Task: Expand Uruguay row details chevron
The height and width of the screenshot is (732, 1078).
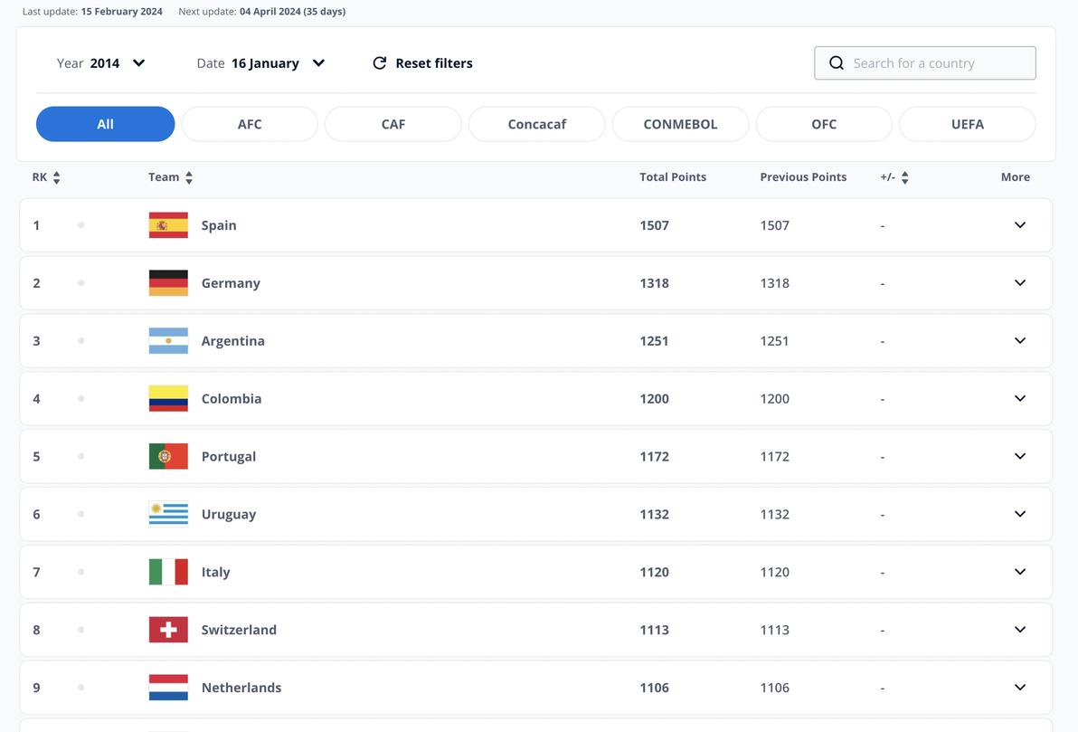Action: tap(1020, 514)
